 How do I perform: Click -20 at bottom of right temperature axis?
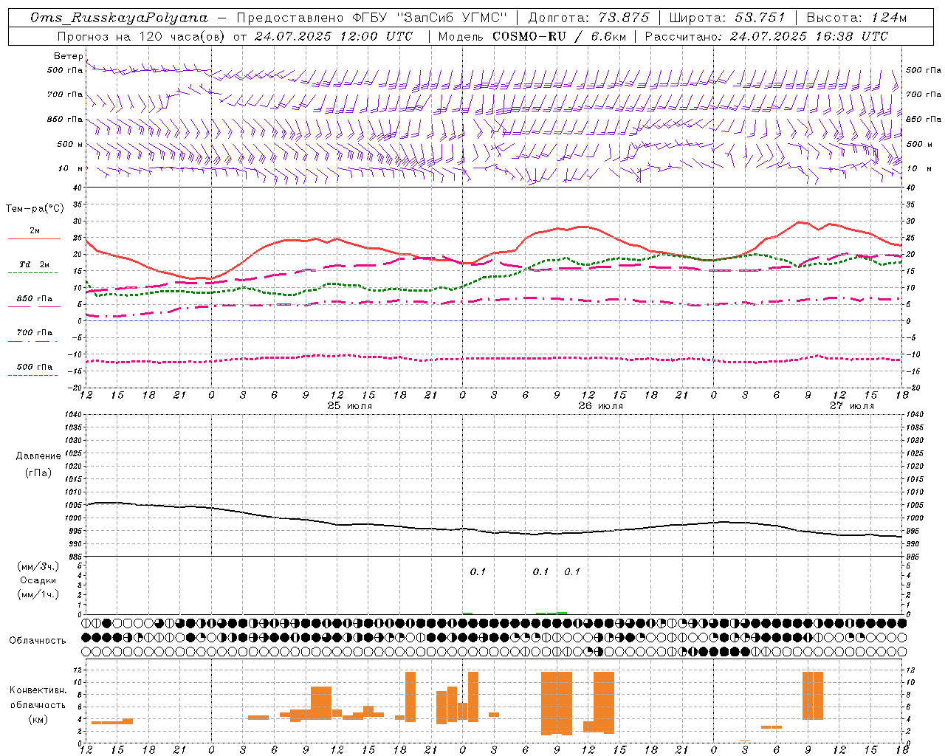[x=912, y=388]
